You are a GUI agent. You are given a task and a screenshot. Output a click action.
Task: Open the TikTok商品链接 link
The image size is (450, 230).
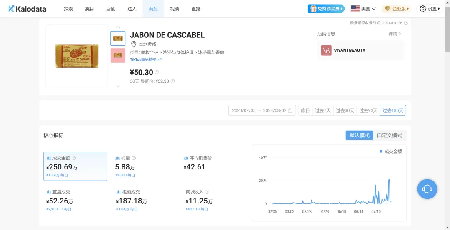(143, 60)
